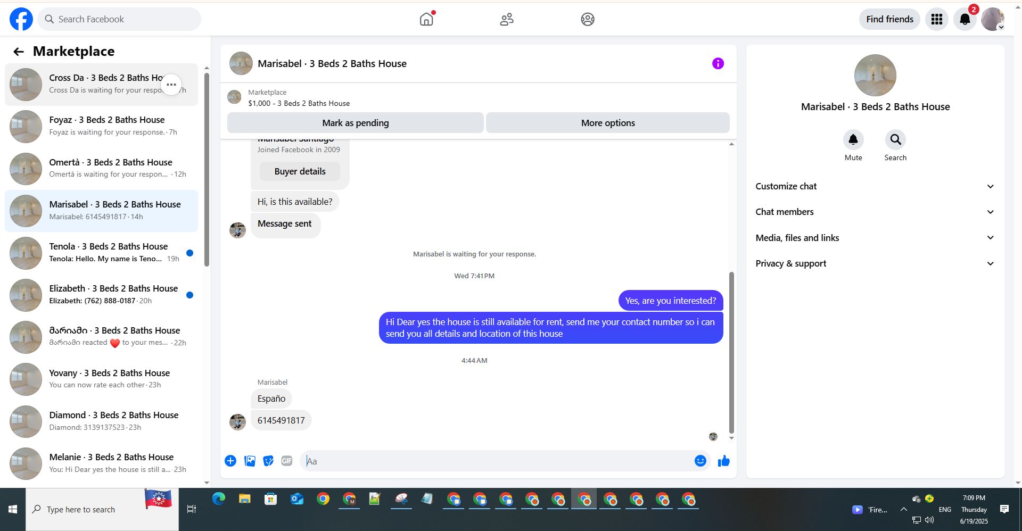Click the Find friends button
The height and width of the screenshot is (531, 1022).
click(x=889, y=19)
